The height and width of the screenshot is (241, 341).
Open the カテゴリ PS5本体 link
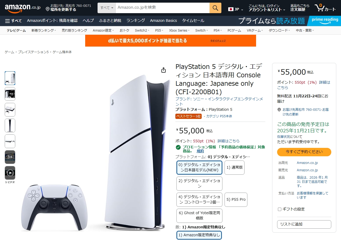(x=219, y=116)
